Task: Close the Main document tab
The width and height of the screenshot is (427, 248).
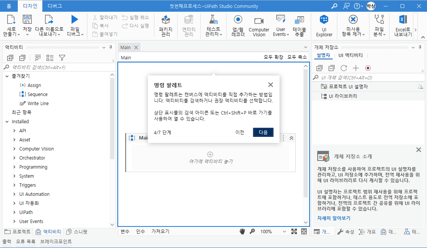Action: click(x=136, y=47)
